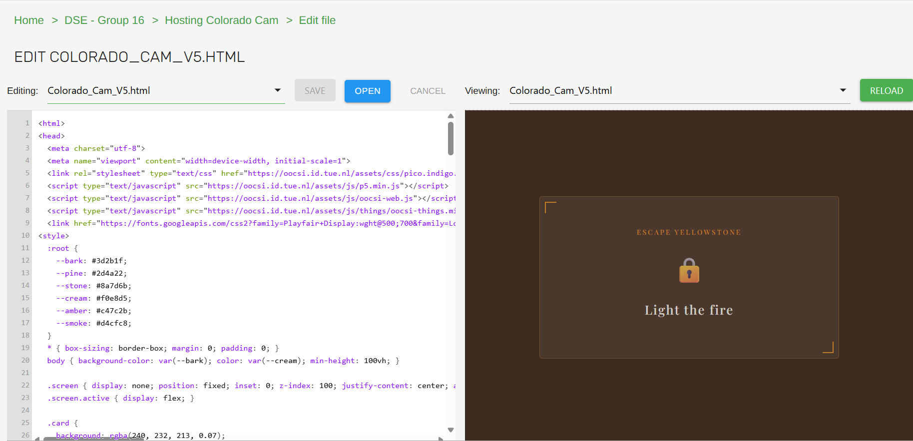Open the Editing file dropdown arrow

[278, 90]
